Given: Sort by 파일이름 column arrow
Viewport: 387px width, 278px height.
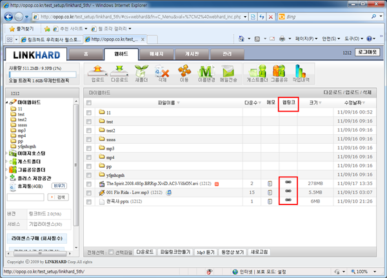Looking at the screenshot, I should pyautogui.click(x=178, y=103).
